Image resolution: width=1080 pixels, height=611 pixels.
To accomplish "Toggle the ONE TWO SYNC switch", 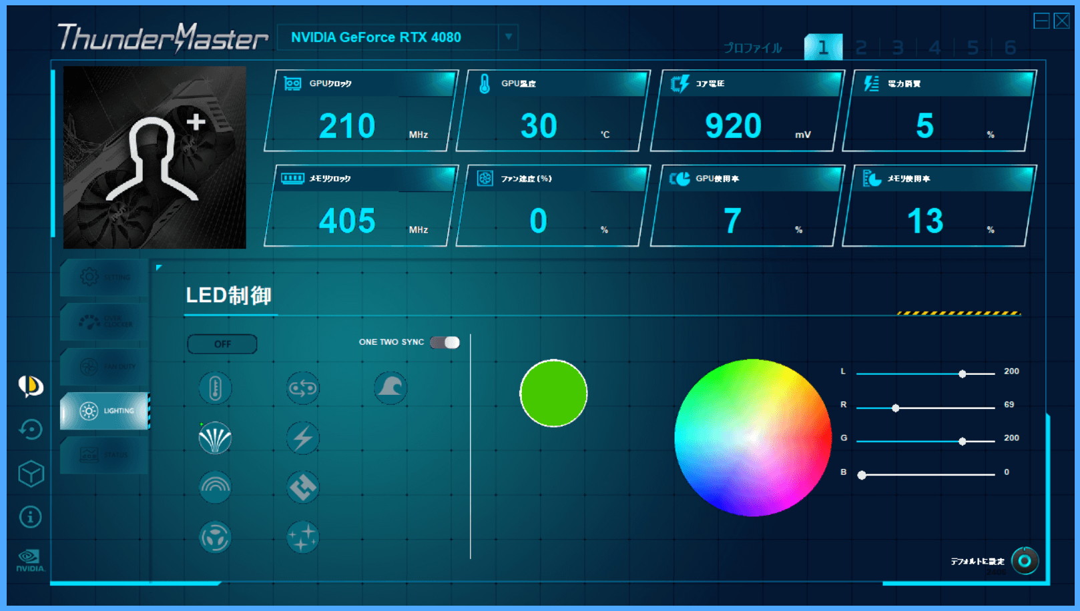I will [x=445, y=342].
